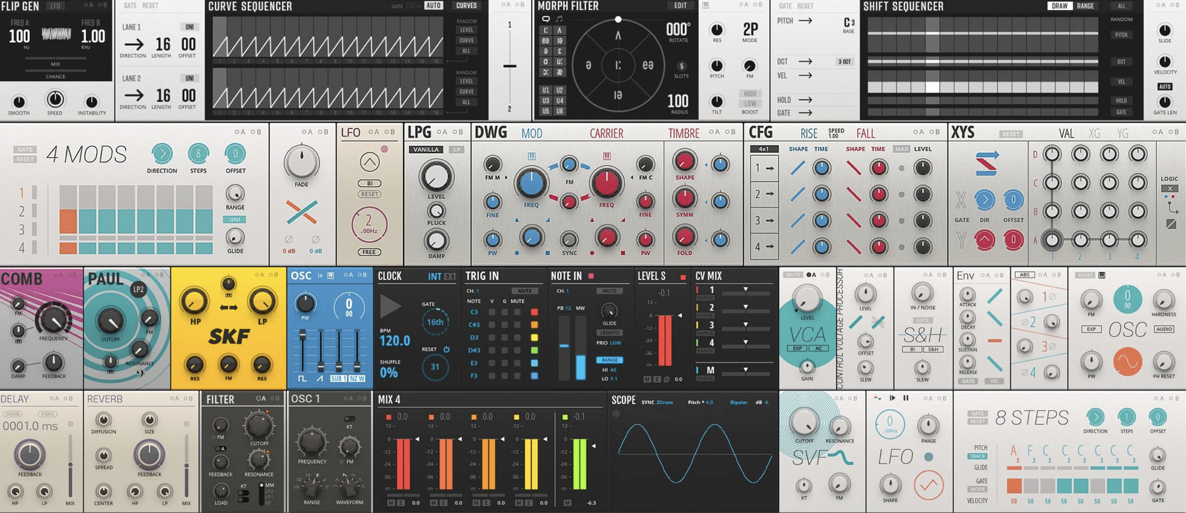
Task: Click the XYS Y red direction icon
Action: (x=985, y=240)
